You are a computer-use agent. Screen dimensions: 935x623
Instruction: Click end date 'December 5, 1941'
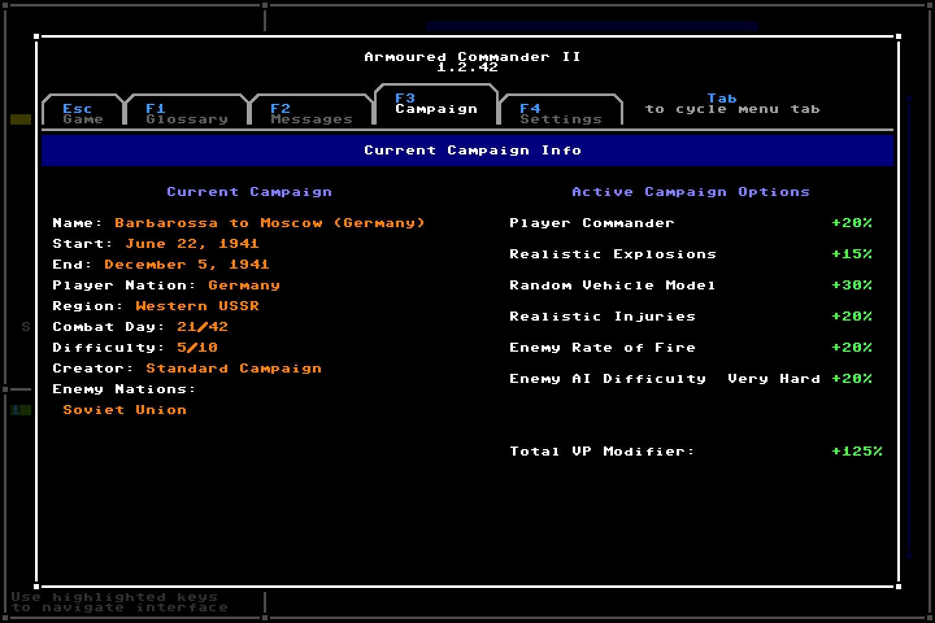point(187,265)
